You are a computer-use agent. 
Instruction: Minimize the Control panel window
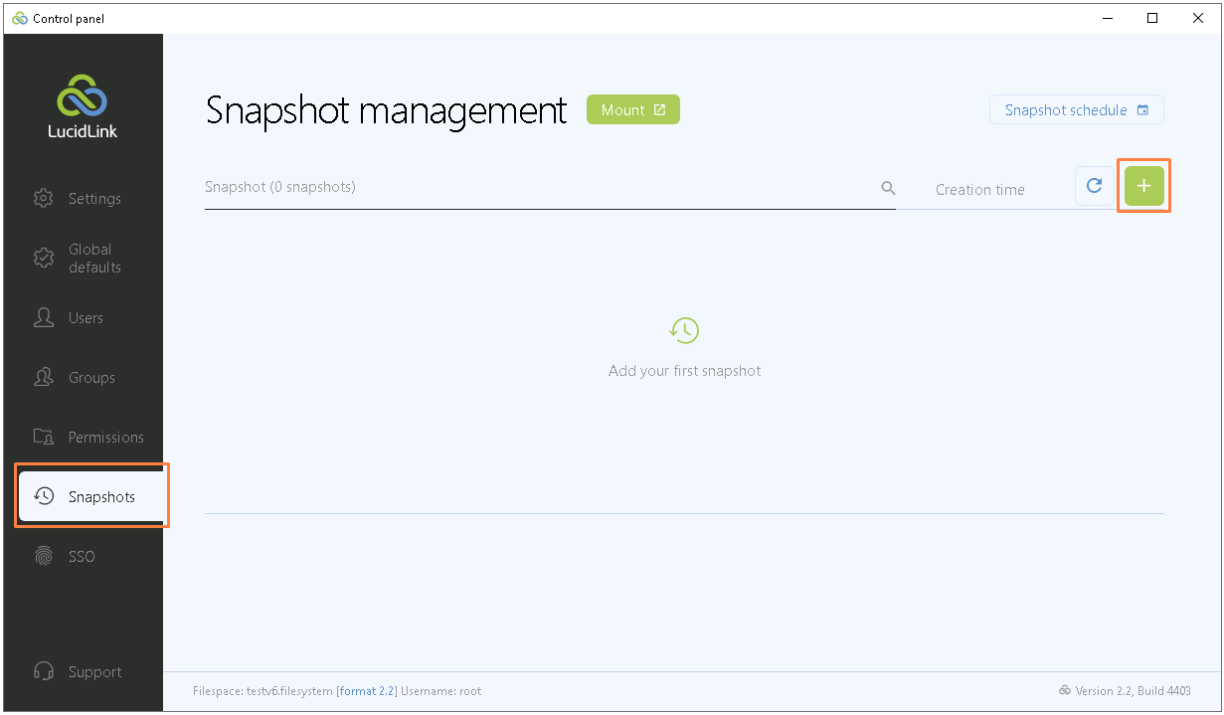(1107, 18)
